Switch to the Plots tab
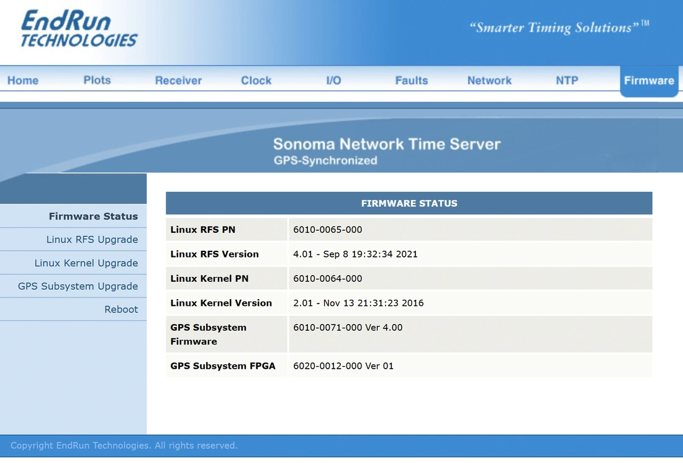 97,80
